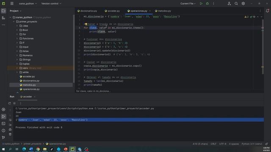Click the stop process icon in Run panel
Screen dimensions: 271x152
[14, 103]
